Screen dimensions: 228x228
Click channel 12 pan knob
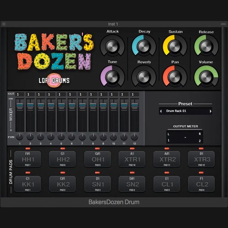point(135,137)
